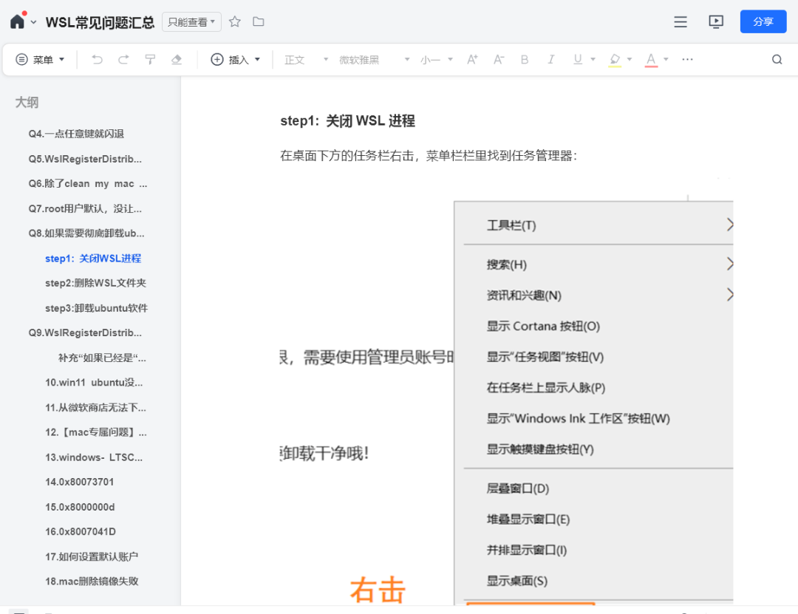Image resolution: width=798 pixels, height=614 pixels.
Task: Go to outline item 17.如何设置默认账户
Action: (92, 556)
